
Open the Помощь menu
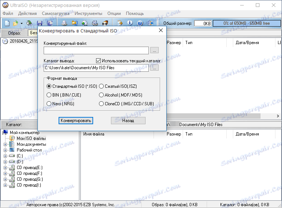tap(135, 13)
